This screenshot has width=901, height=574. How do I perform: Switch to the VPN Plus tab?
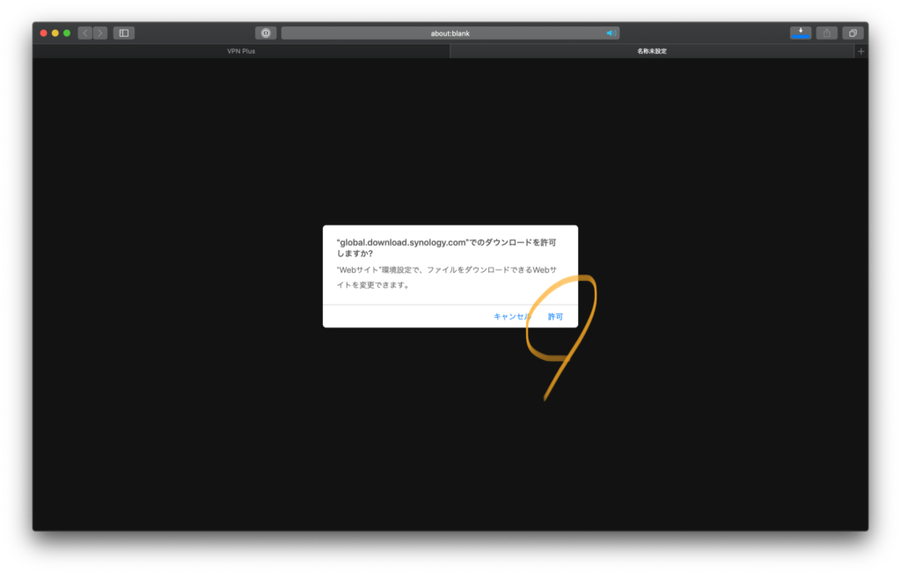point(241,51)
